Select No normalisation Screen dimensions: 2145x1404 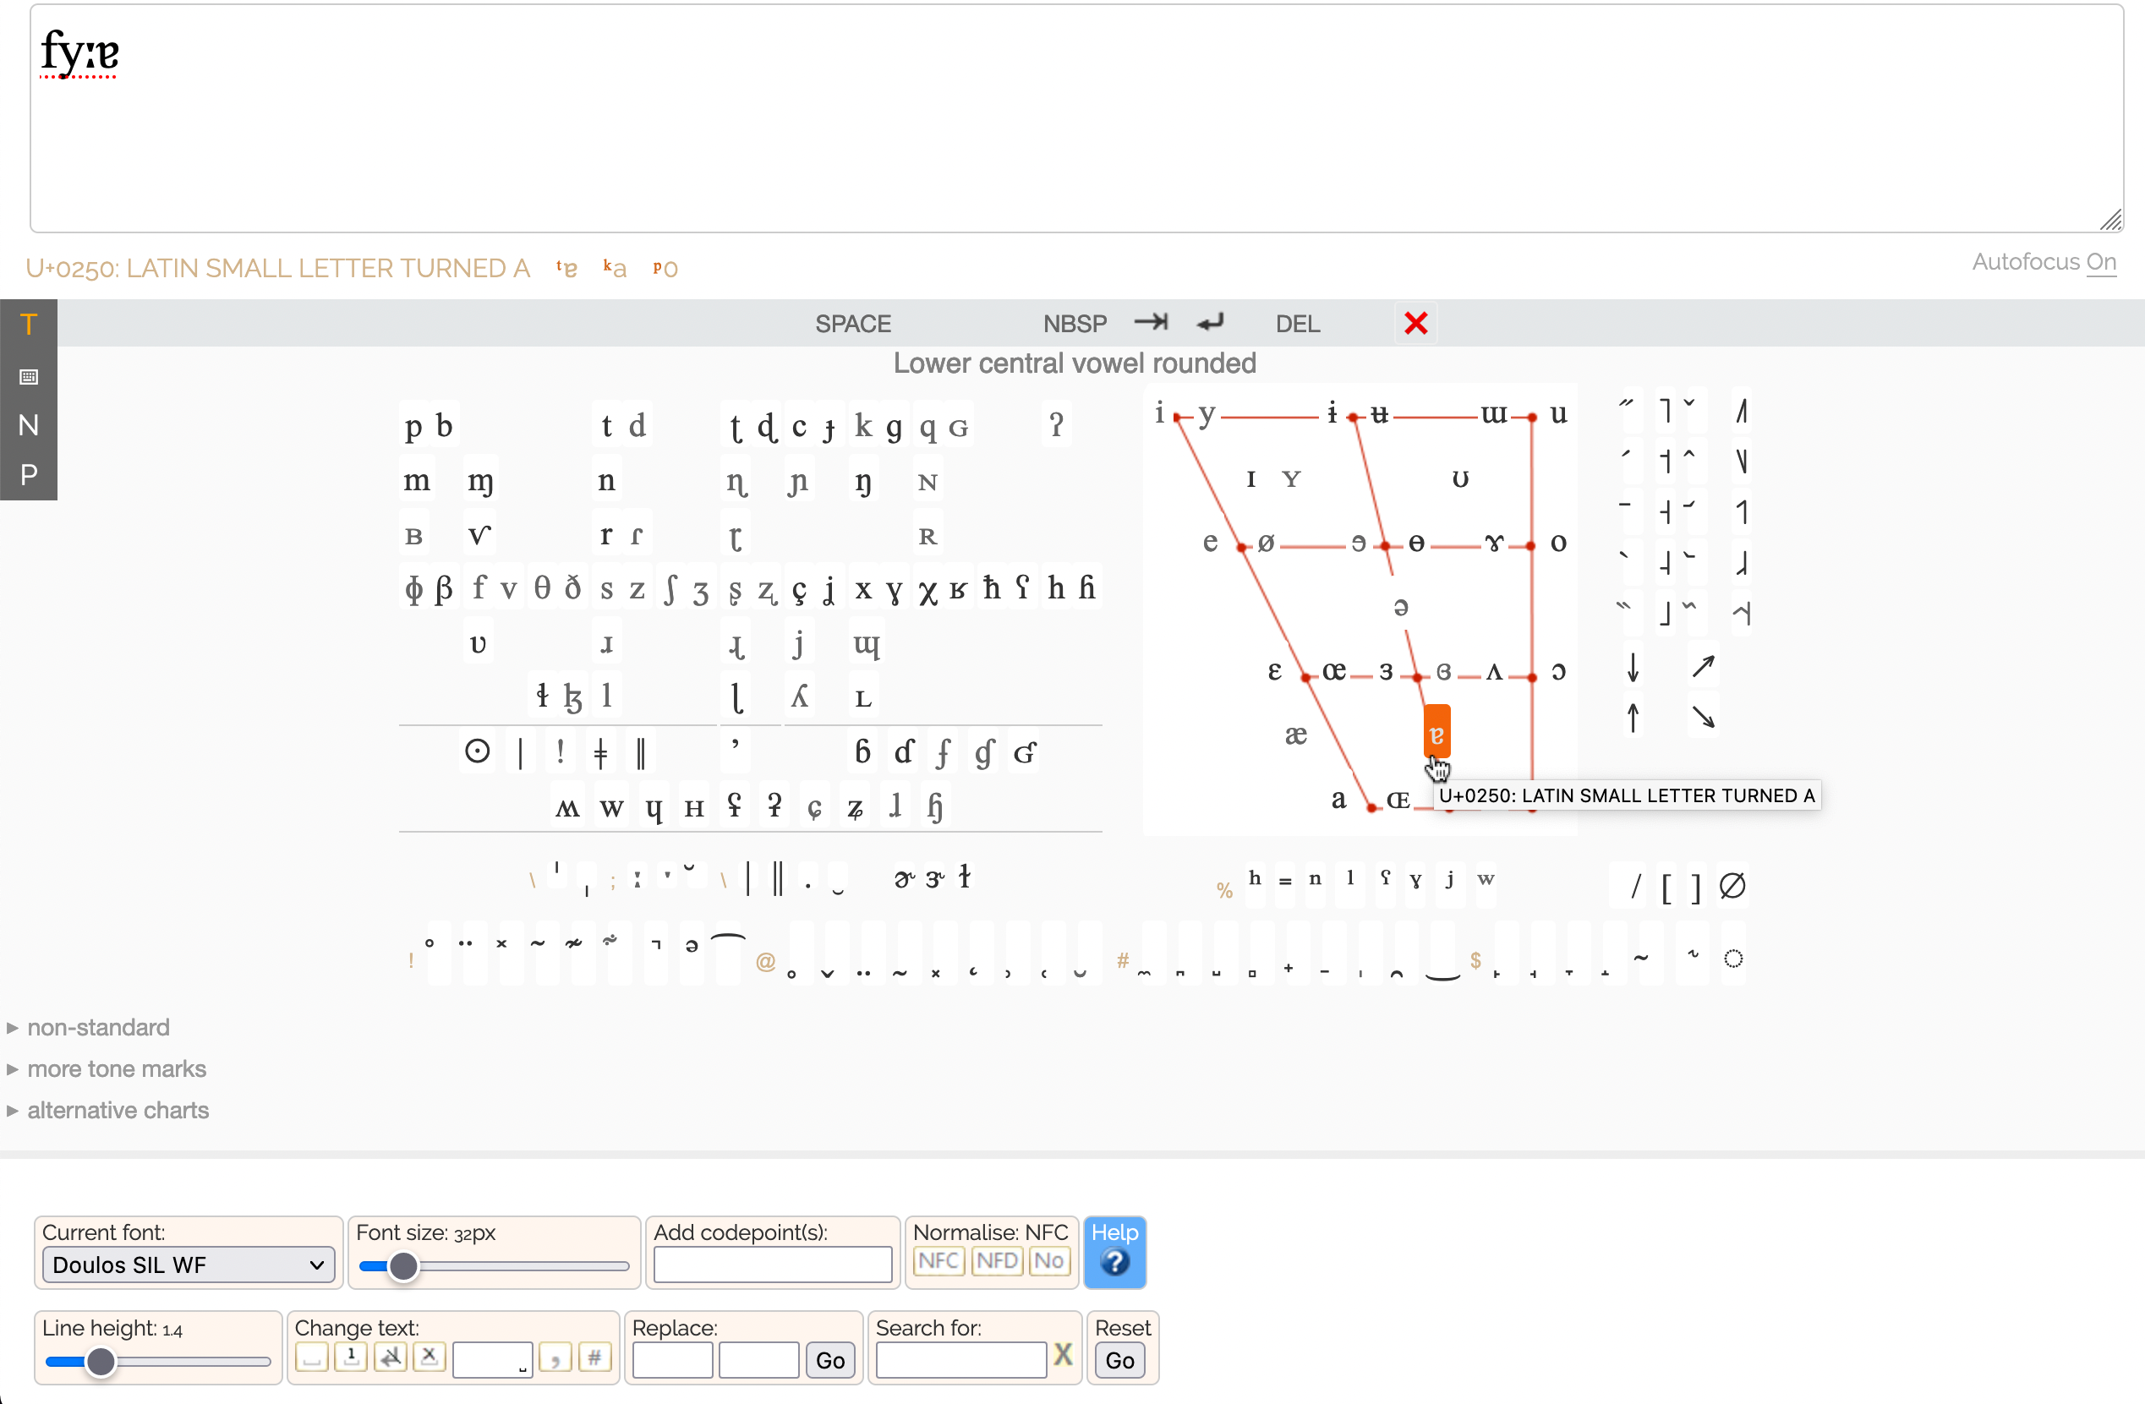[1049, 1260]
